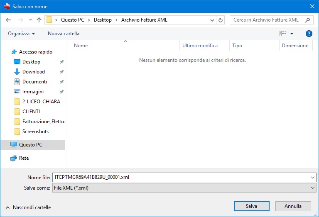
Task: Click the up one level arrow
Action: [39, 20]
